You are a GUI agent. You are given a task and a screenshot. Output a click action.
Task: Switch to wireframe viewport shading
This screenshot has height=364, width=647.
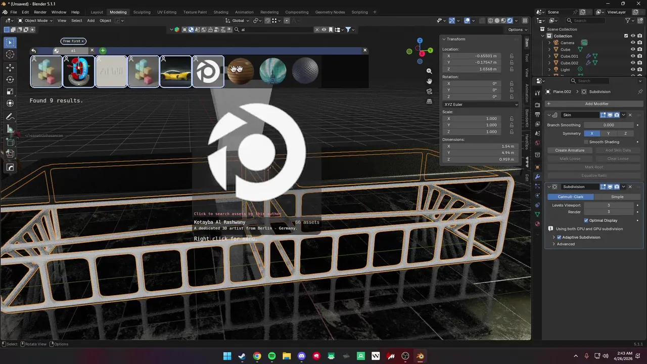490,21
